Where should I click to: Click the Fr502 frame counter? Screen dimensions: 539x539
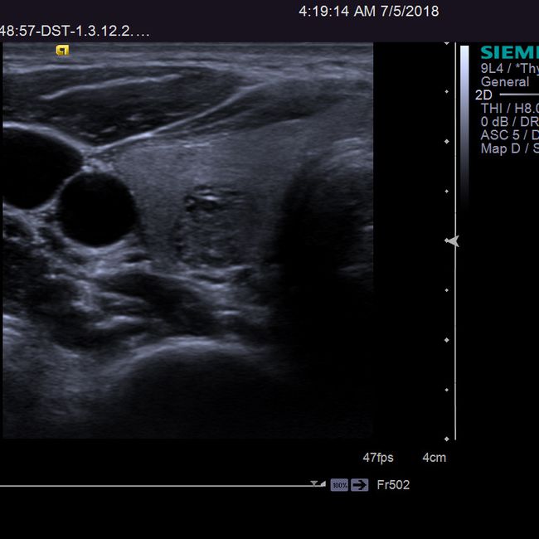[393, 485]
